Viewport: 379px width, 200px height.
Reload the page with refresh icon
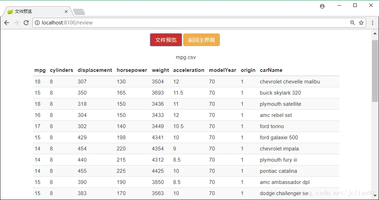26,23
